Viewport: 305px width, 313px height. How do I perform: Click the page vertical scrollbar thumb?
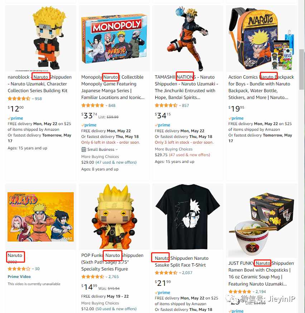click(x=301, y=69)
